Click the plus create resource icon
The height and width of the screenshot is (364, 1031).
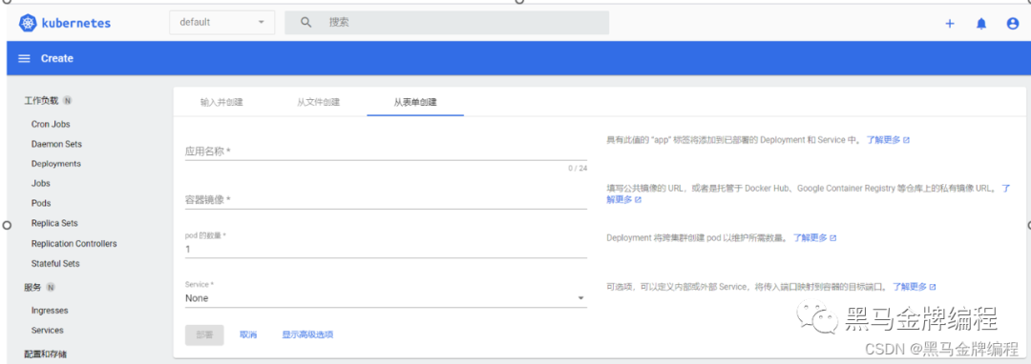coord(950,24)
